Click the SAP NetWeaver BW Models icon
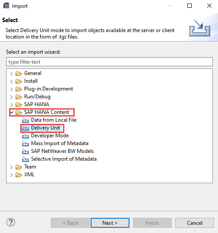Viewport: 218px width, 233px height. point(25,151)
